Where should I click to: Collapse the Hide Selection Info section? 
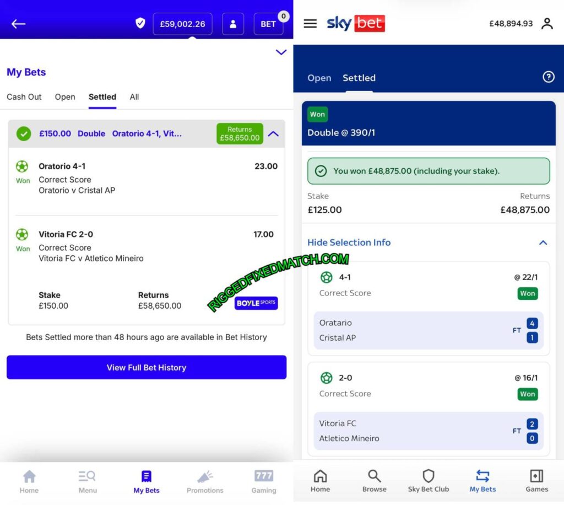click(543, 243)
